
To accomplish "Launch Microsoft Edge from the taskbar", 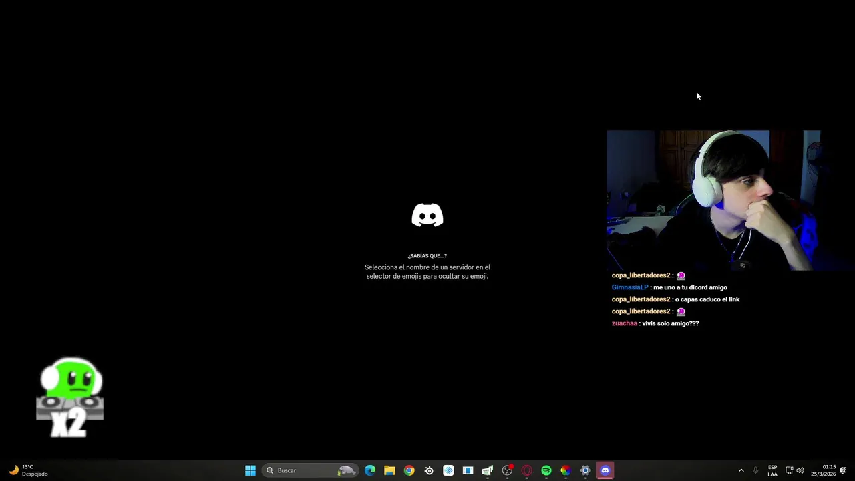I will coord(370,470).
